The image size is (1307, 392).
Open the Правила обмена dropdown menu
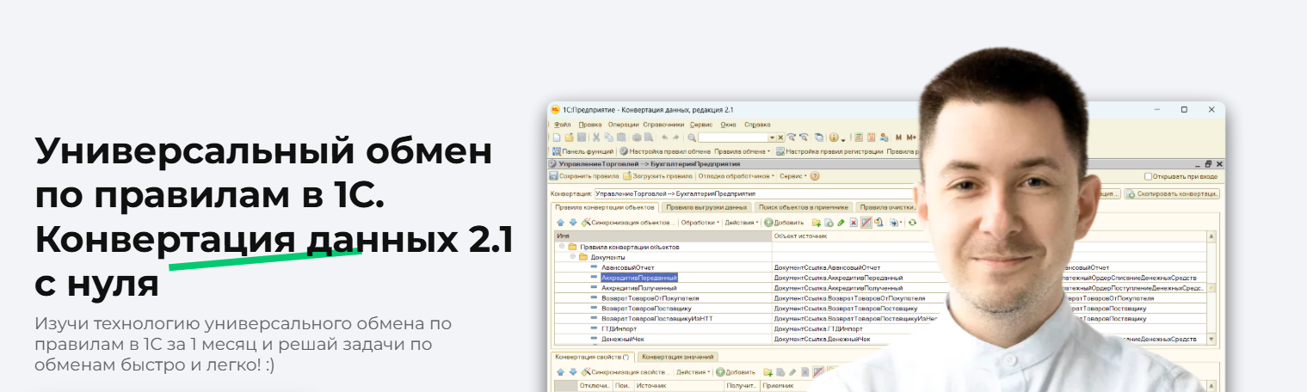coord(742,151)
